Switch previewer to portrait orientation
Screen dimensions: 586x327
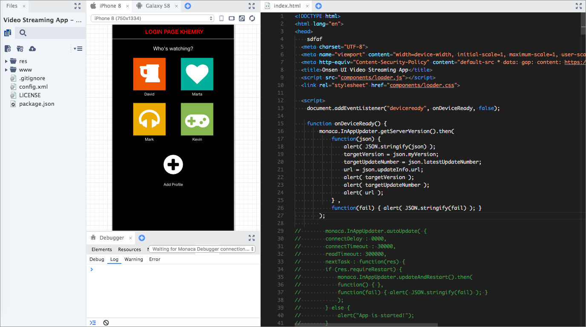(x=221, y=18)
